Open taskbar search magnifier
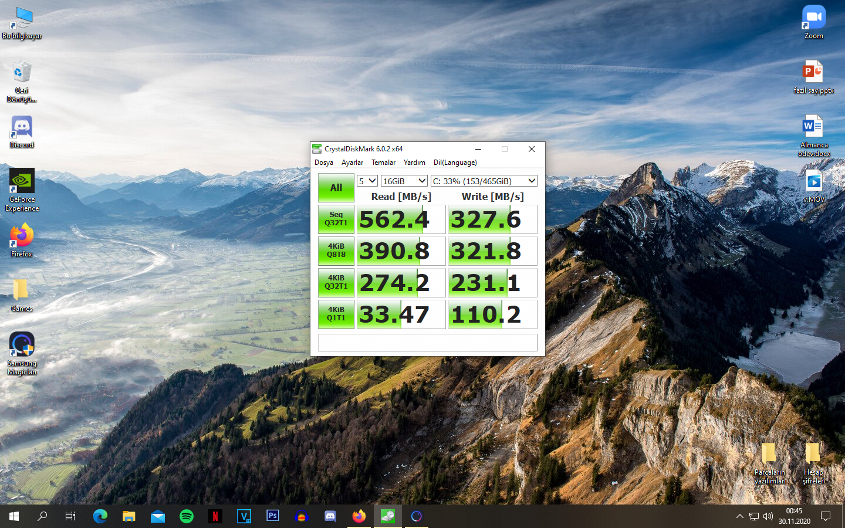 pos(42,516)
